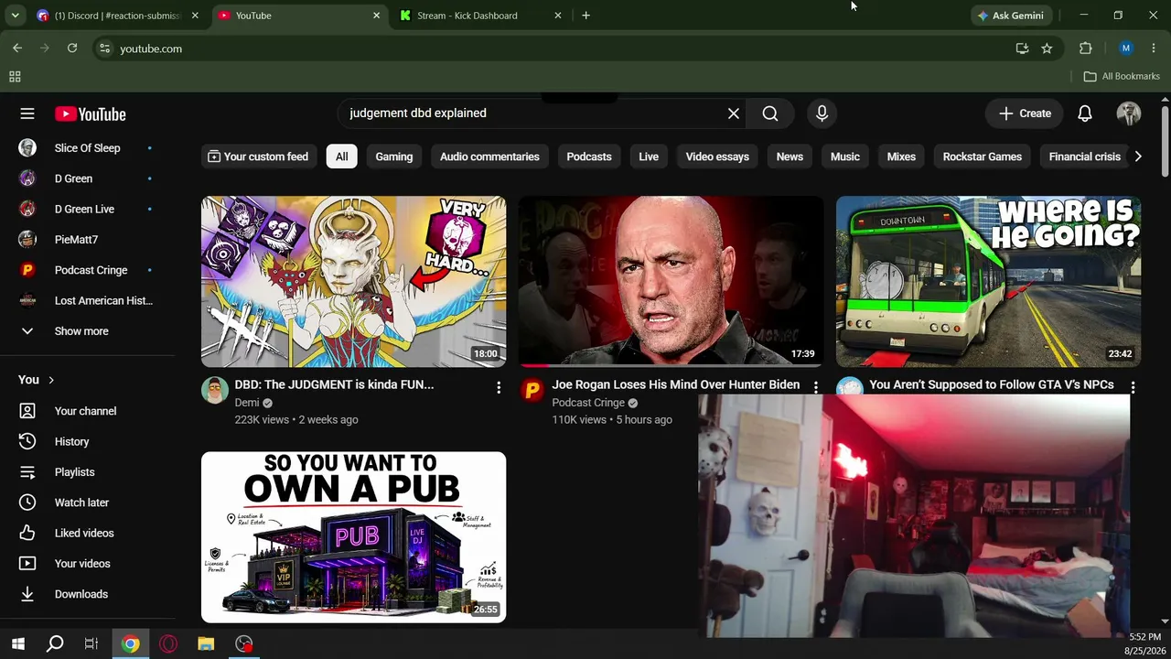This screenshot has width=1171, height=659.
Task: Open the YouTube guide hamburger menu
Action: (x=27, y=113)
